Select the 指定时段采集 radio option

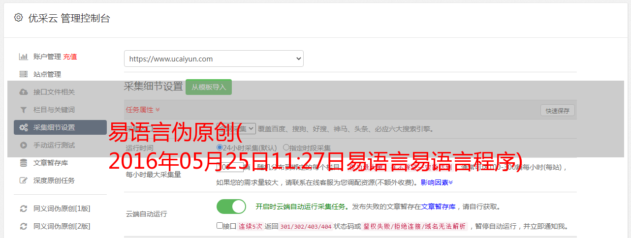pyautogui.click(x=286, y=148)
